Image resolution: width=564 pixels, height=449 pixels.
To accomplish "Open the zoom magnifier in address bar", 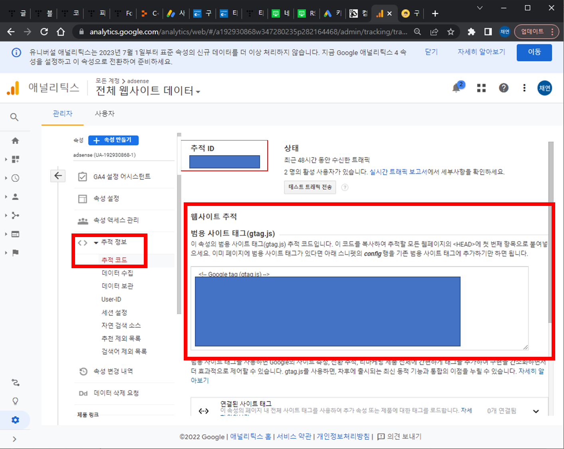I will tap(417, 32).
